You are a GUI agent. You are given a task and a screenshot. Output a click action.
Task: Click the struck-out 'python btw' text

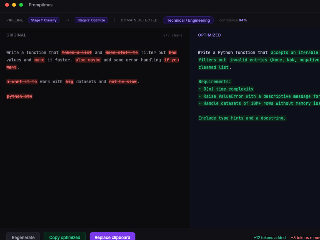20,96
